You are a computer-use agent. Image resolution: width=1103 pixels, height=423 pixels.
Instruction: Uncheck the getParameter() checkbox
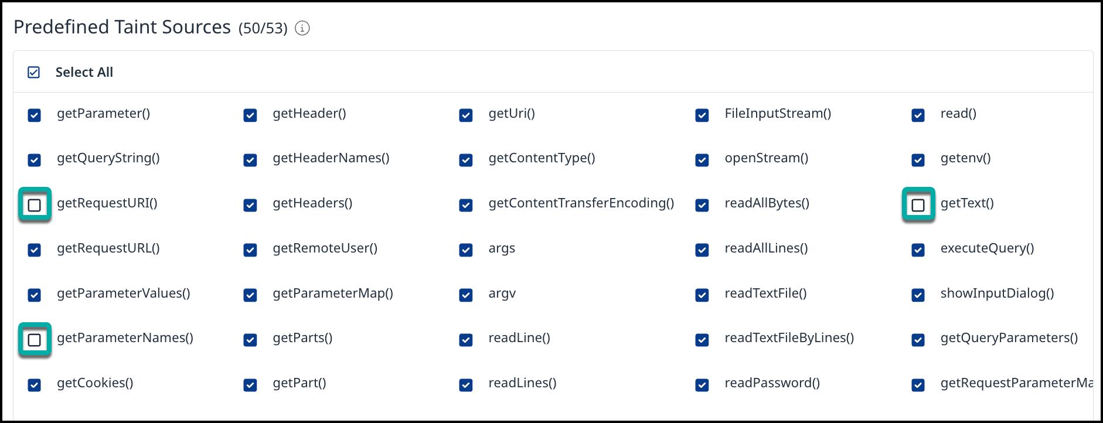(x=35, y=115)
